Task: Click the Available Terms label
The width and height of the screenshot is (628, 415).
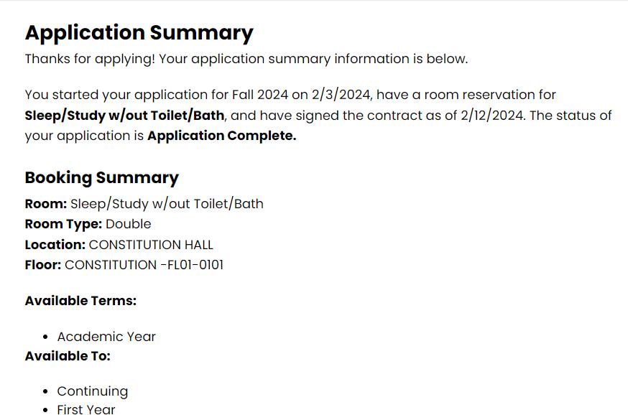Action: 80,301
